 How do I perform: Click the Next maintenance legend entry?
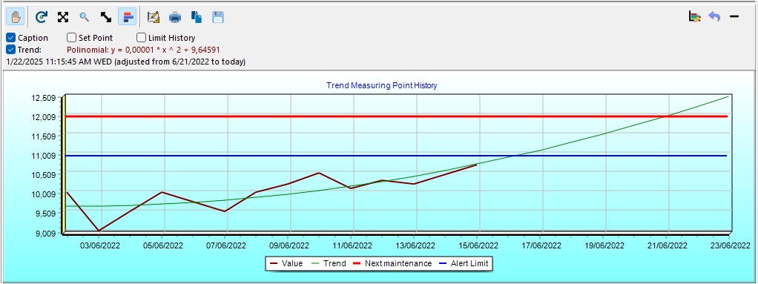(392, 263)
